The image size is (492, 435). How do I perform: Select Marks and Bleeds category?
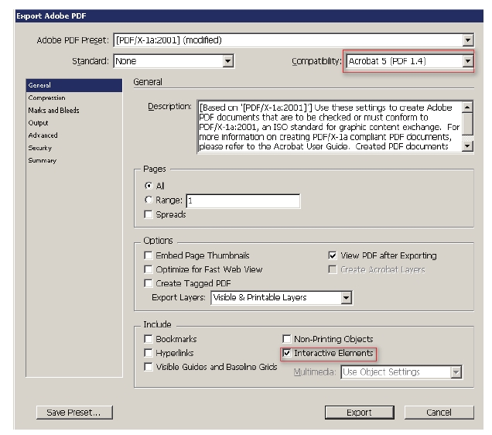coord(53,111)
